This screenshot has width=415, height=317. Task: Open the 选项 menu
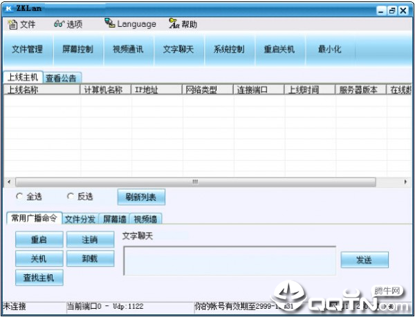pyautogui.click(x=75, y=25)
